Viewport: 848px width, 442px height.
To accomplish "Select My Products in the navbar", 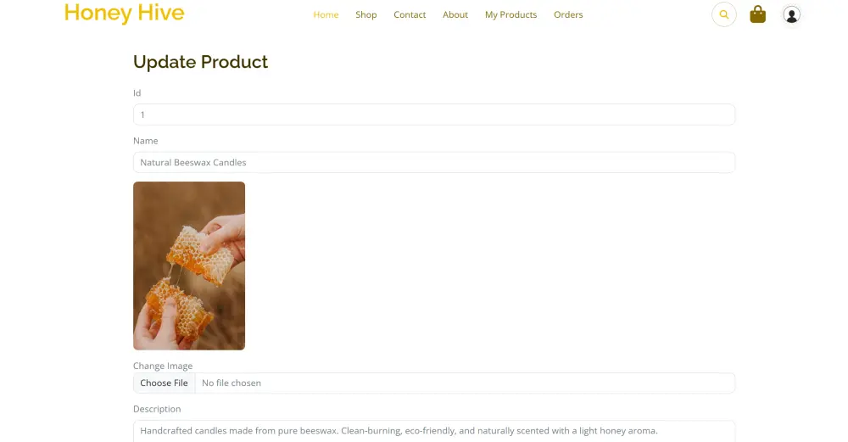I will click(x=510, y=14).
